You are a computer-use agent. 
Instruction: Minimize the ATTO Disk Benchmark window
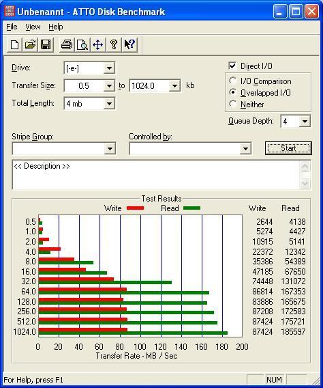280,12
